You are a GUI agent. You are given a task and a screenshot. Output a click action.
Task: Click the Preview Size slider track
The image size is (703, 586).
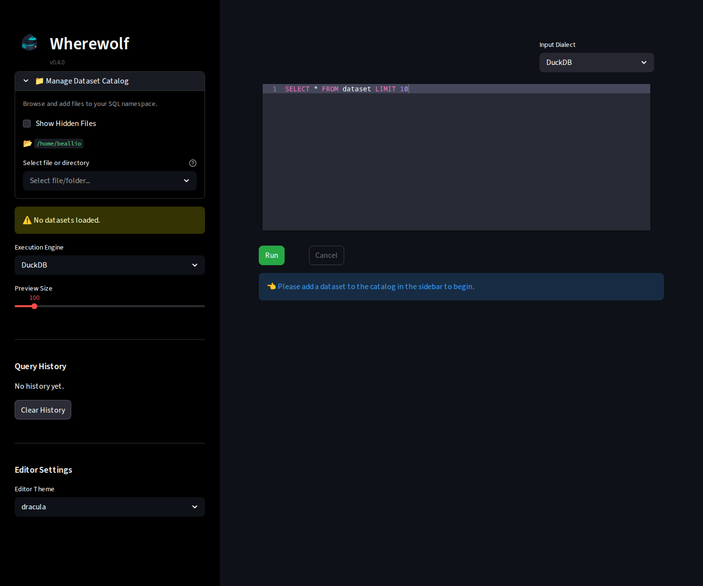pos(110,306)
